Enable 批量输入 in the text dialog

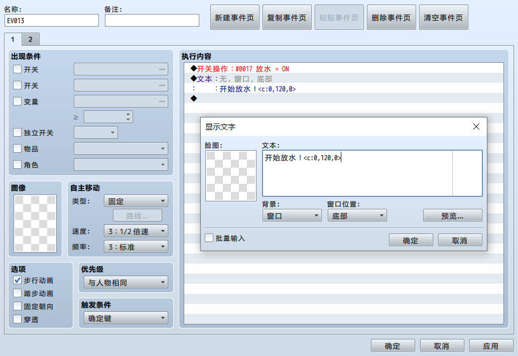tap(209, 238)
